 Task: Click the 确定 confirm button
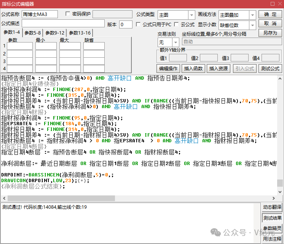click(270, 14)
